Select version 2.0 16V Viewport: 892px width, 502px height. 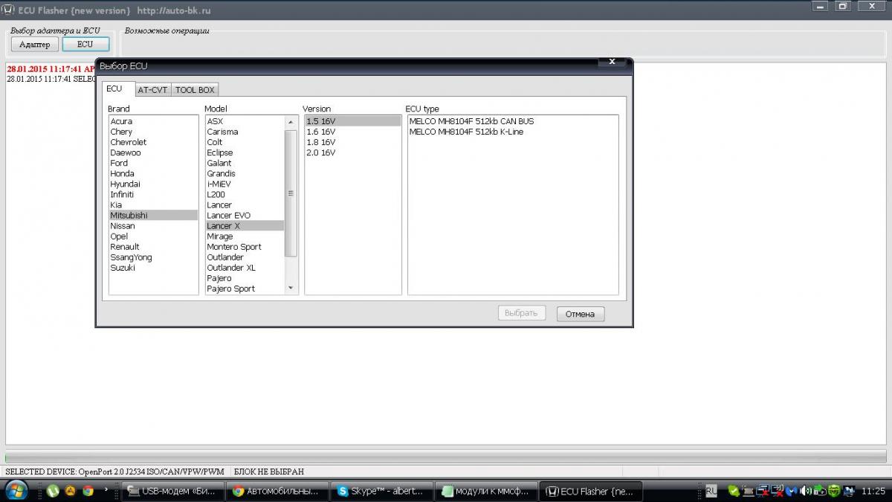tap(320, 152)
